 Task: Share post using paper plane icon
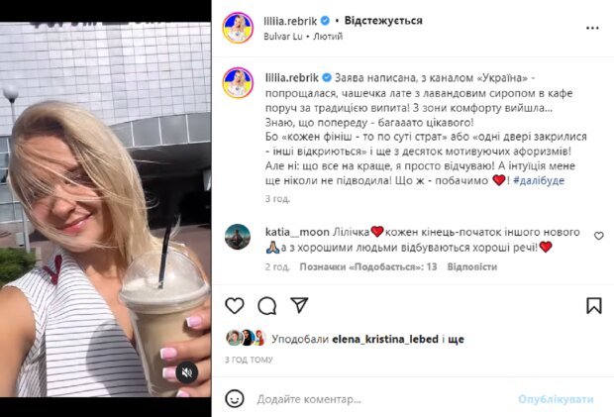pos(299,305)
